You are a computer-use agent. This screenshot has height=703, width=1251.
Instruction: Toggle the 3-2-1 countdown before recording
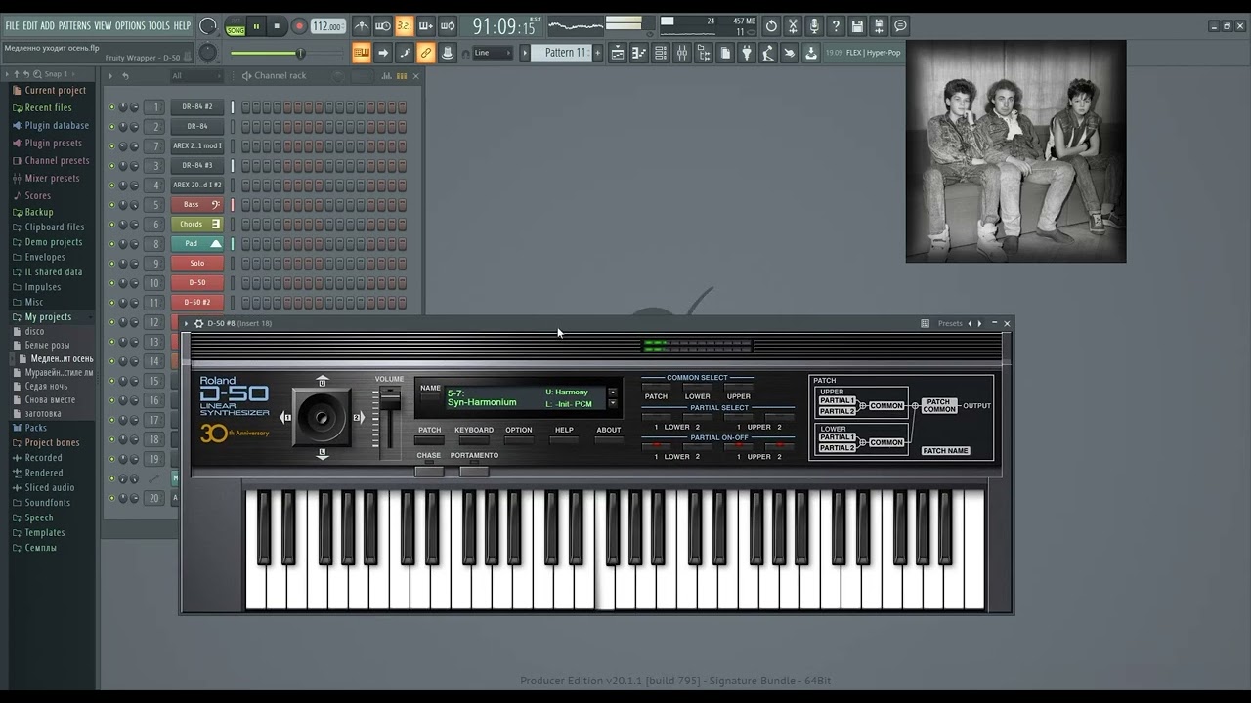(x=405, y=26)
